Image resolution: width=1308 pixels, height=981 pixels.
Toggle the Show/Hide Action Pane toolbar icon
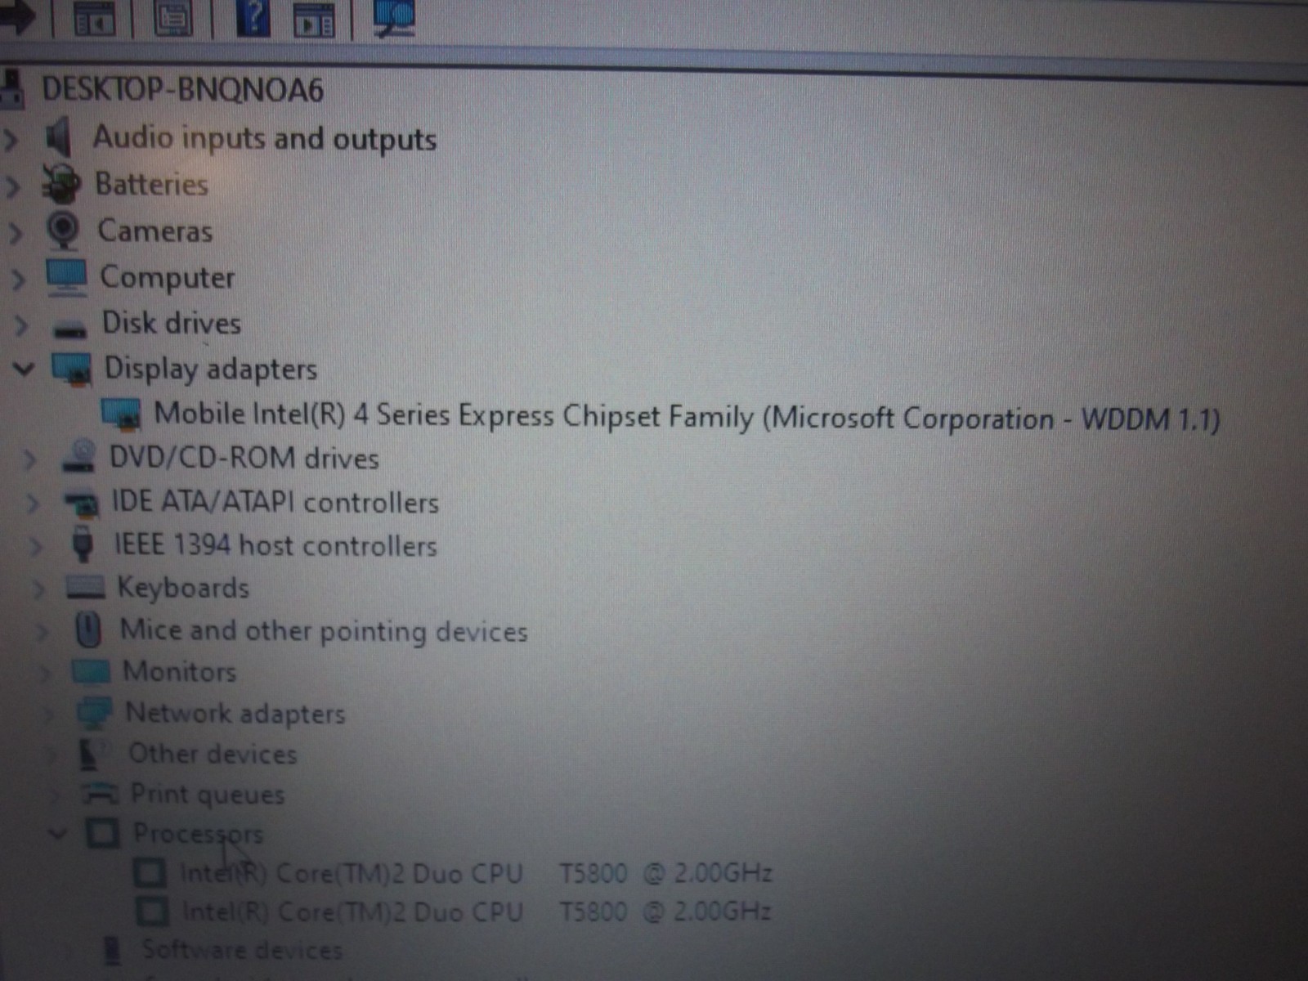point(315,20)
